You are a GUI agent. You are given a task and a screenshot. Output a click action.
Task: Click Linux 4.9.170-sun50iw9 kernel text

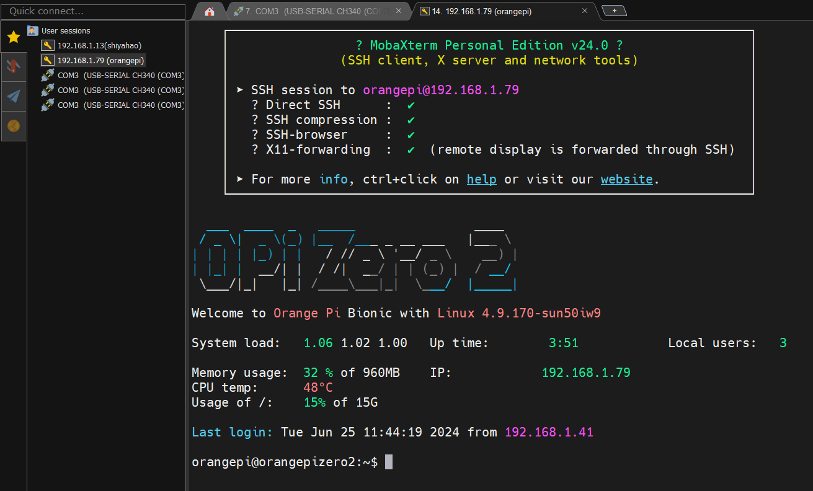tap(519, 313)
